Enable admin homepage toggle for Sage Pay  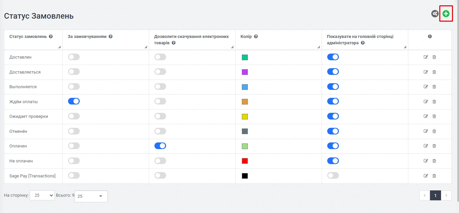tap(333, 175)
